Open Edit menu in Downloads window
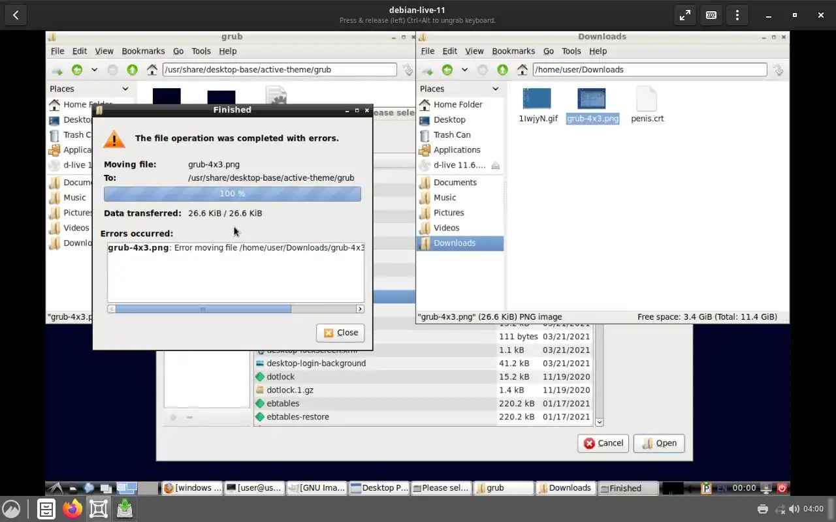836x522 pixels. click(x=450, y=51)
